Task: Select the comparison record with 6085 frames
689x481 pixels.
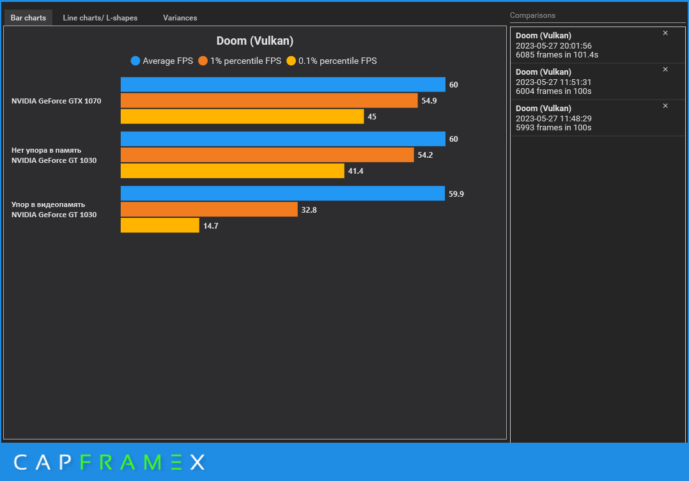Action: click(x=598, y=45)
